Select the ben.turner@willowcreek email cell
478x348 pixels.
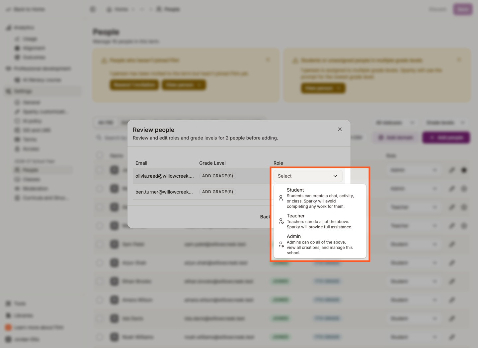click(x=164, y=192)
